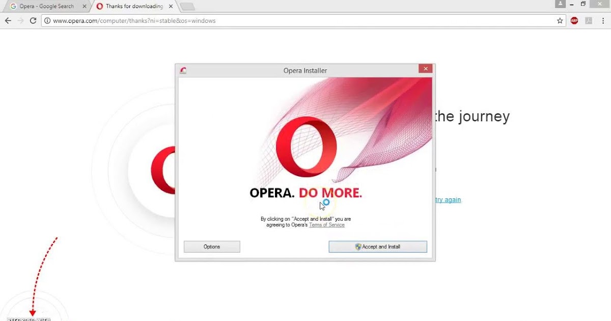The image size is (611, 321).
Task: Open a new browser tab
Action: (x=187, y=7)
